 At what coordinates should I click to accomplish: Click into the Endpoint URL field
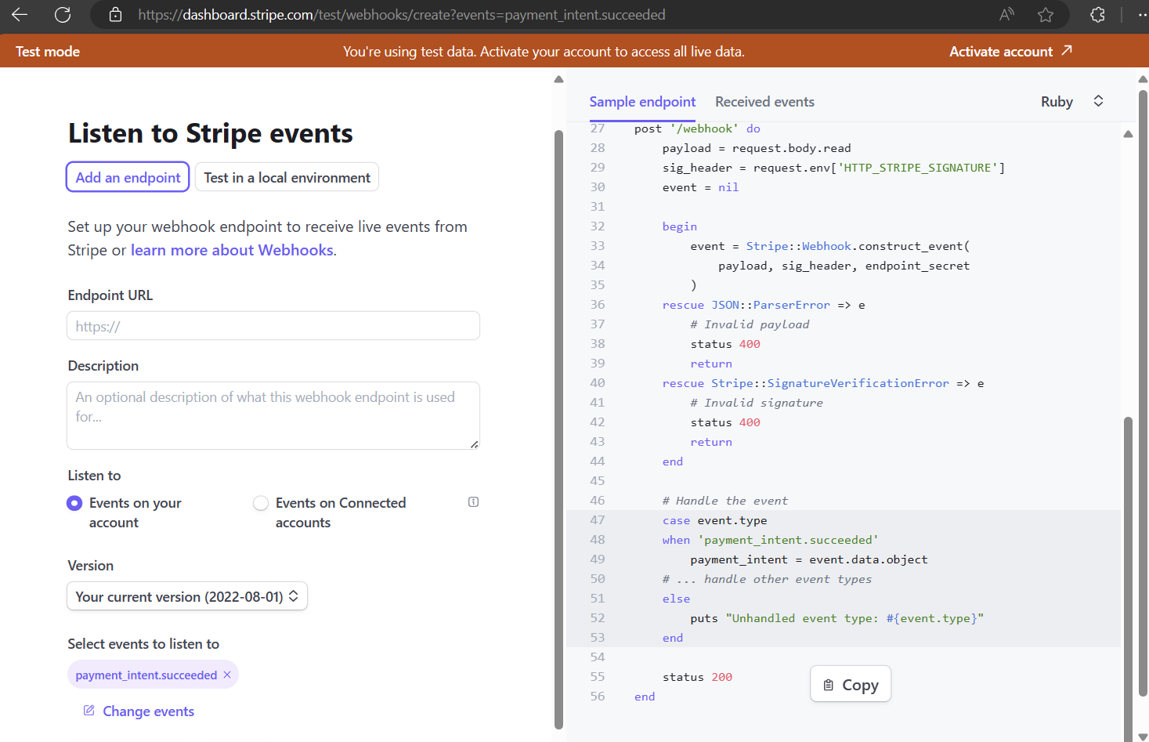pos(273,326)
